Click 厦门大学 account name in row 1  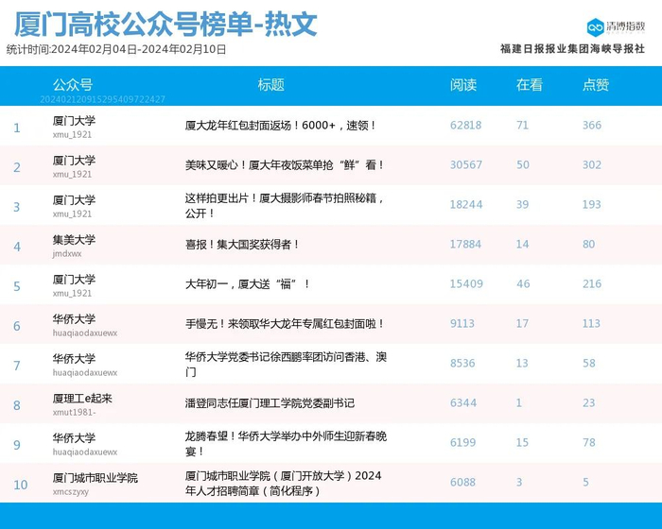[74, 121]
